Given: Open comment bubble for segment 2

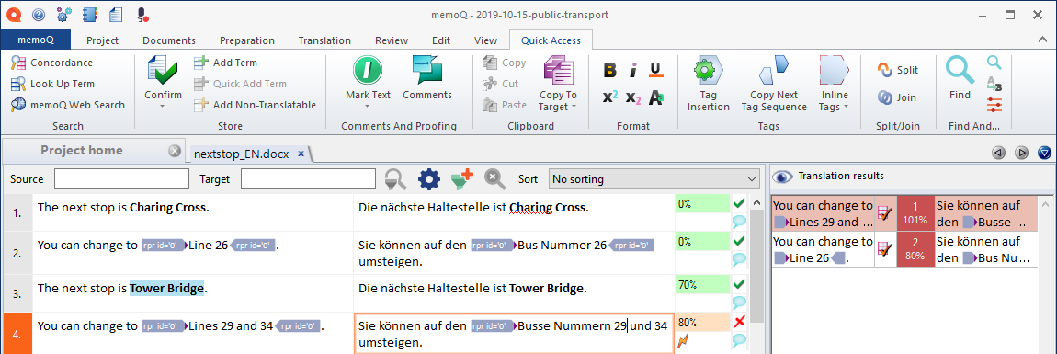Looking at the screenshot, I should tap(740, 258).
